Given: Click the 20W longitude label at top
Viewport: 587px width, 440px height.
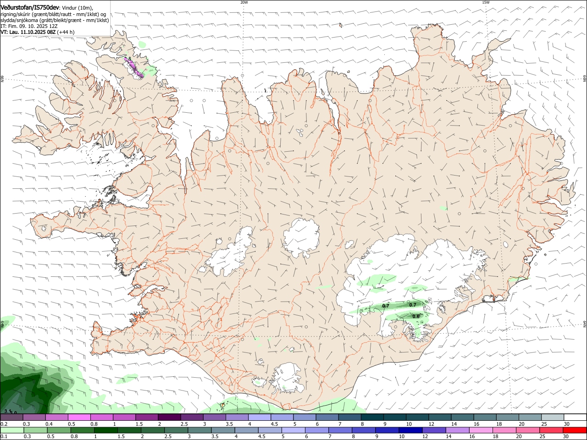Looking at the screenshot, I should pos(244,2).
